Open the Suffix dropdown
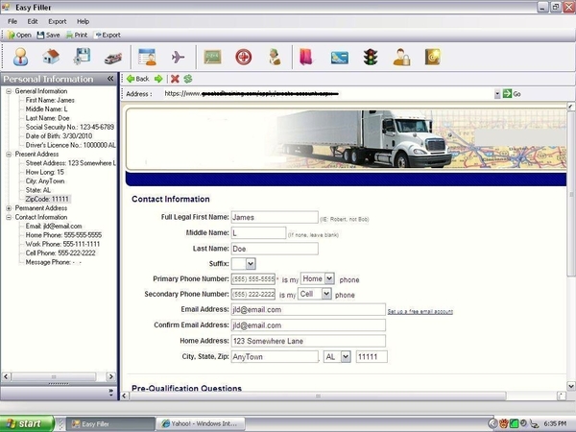Viewport: 576px width, 432px height. point(250,263)
